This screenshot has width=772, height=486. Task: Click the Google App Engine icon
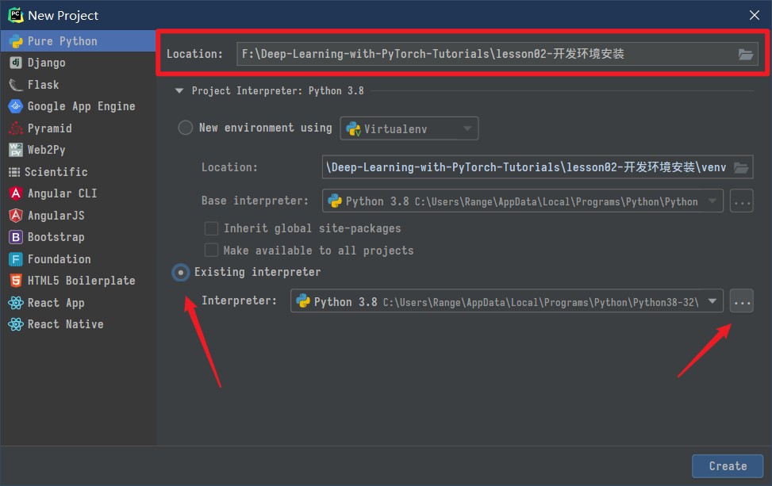tap(16, 106)
